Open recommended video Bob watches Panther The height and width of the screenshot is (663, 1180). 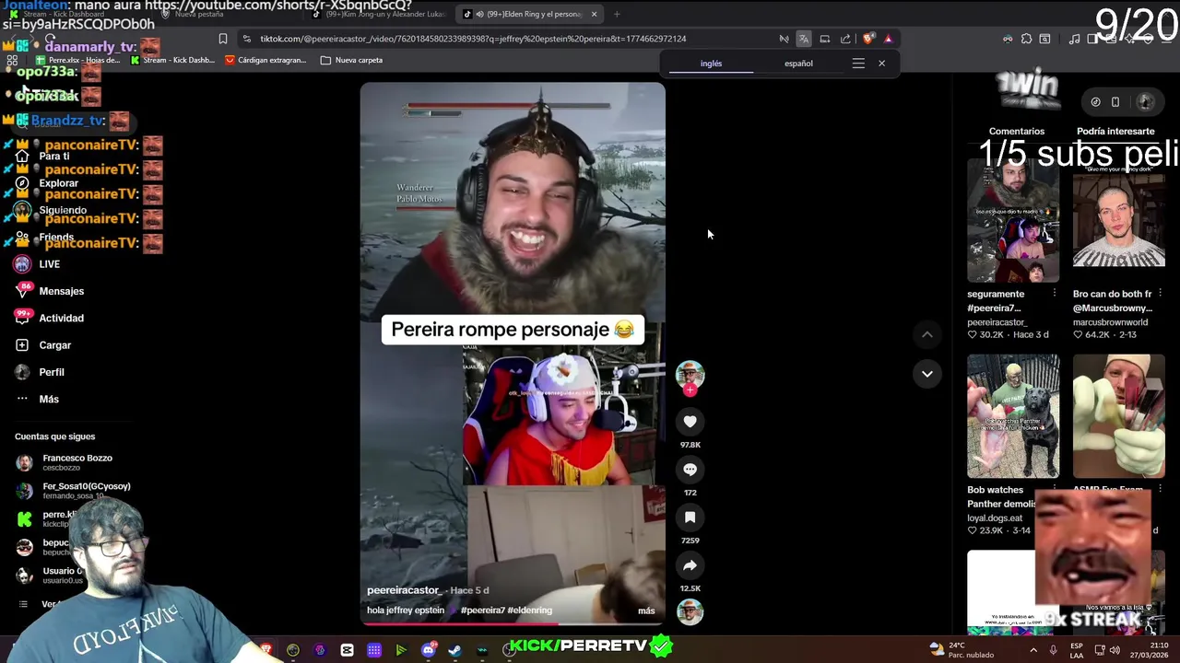click(1013, 416)
